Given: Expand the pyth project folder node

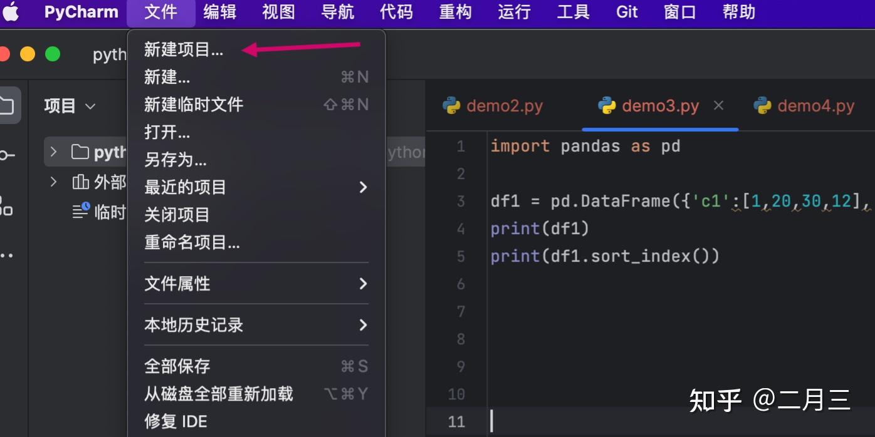Looking at the screenshot, I should (54, 152).
